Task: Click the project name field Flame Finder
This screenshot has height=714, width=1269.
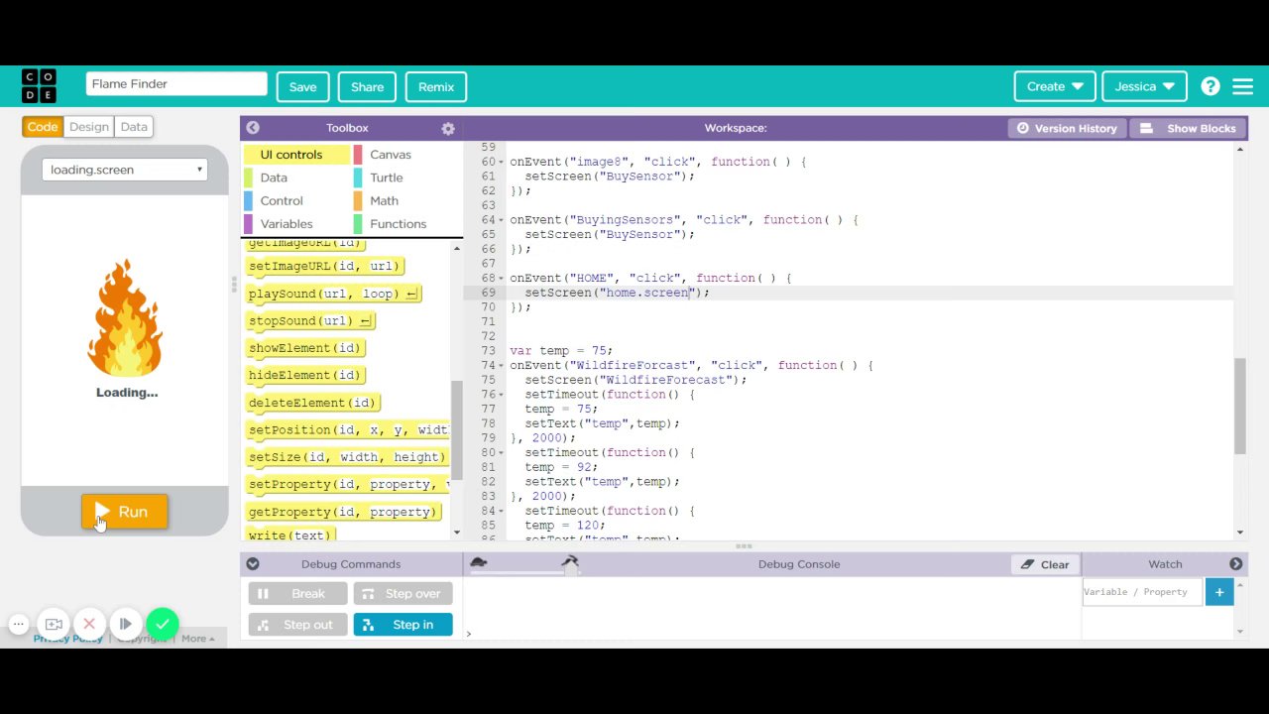Action: point(176,84)
